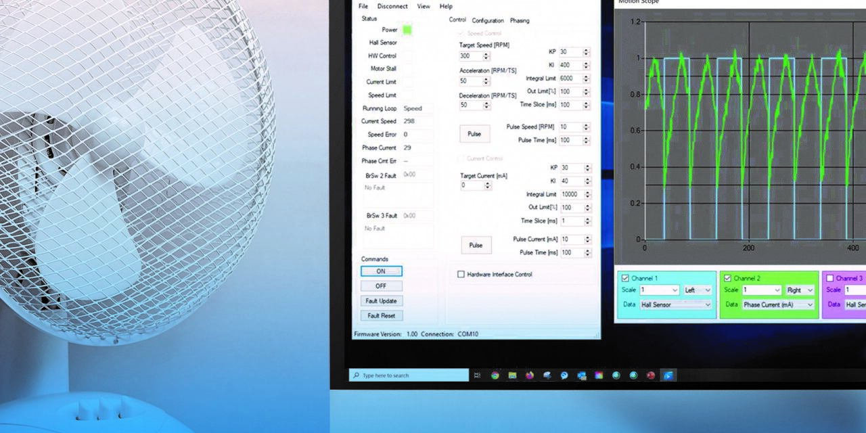Switch to the Configuration tab
The image size is (866, 433).
click(x=488, y=20)
